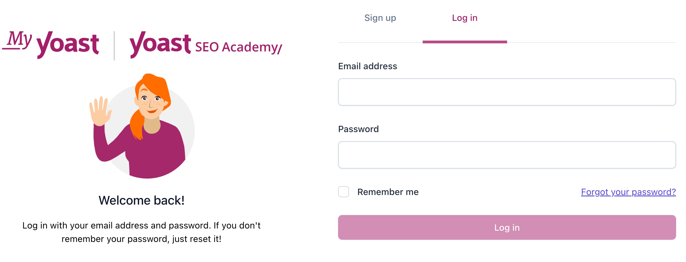Click the vertical divider between the logos
This screenshot has height=262, width=686.
(114, 46)
